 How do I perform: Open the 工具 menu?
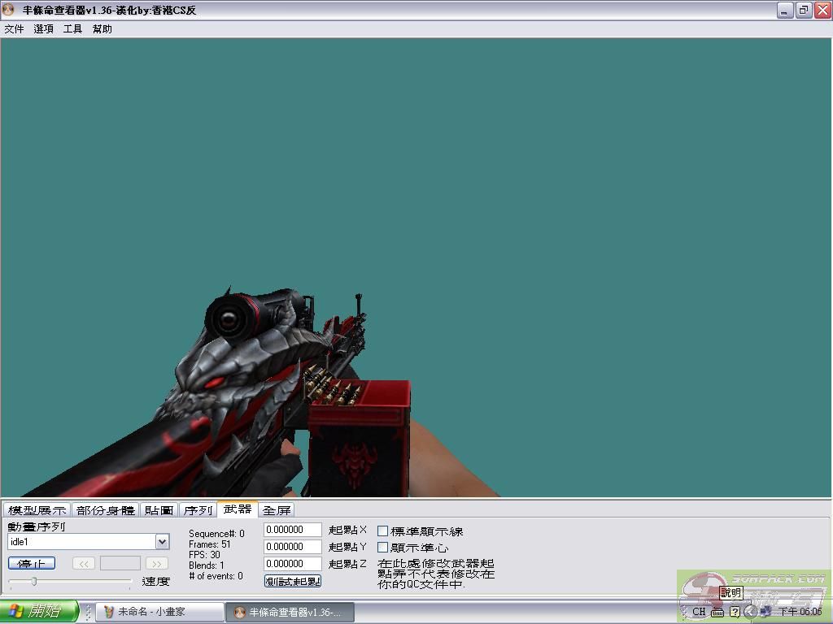pos(72,29)
